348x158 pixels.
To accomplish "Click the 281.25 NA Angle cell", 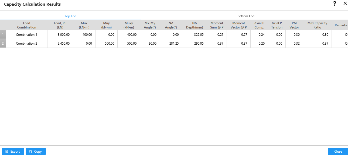I will point(171,44).
